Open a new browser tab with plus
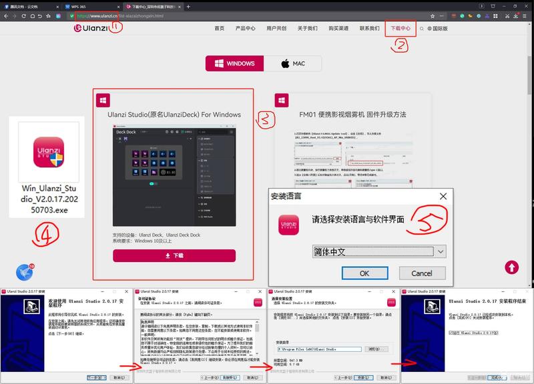The width and height of the screenshot is (534, 384). click(x=188, y=7)
